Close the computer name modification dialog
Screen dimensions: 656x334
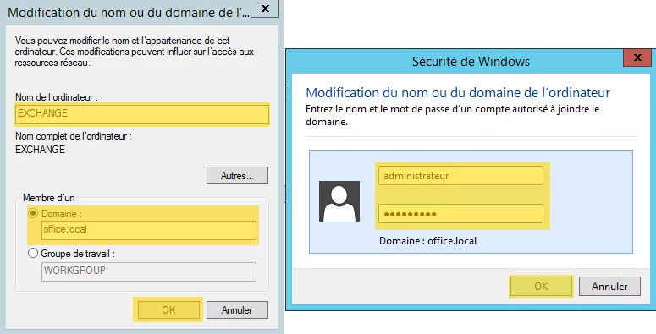click(265, 8)
